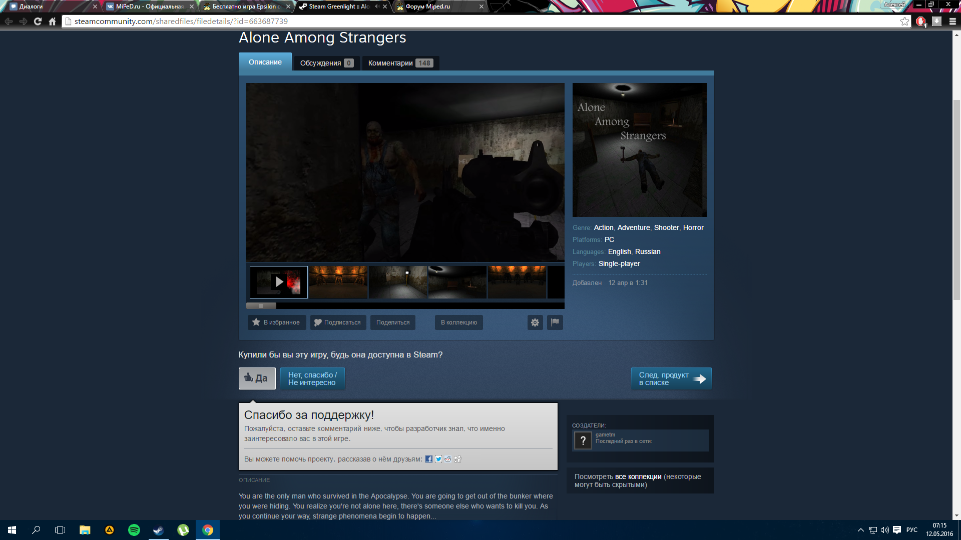The width and height of the screenshot is (961, 540).
Task: View все коллекции link
Action: click(x=638, y=476)
